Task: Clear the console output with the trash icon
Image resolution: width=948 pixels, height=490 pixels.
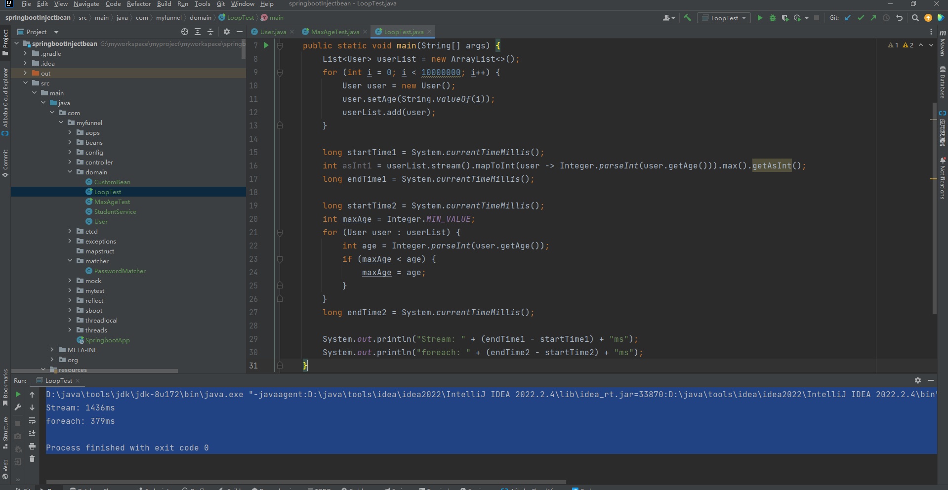Action: (x=32, y=459)
